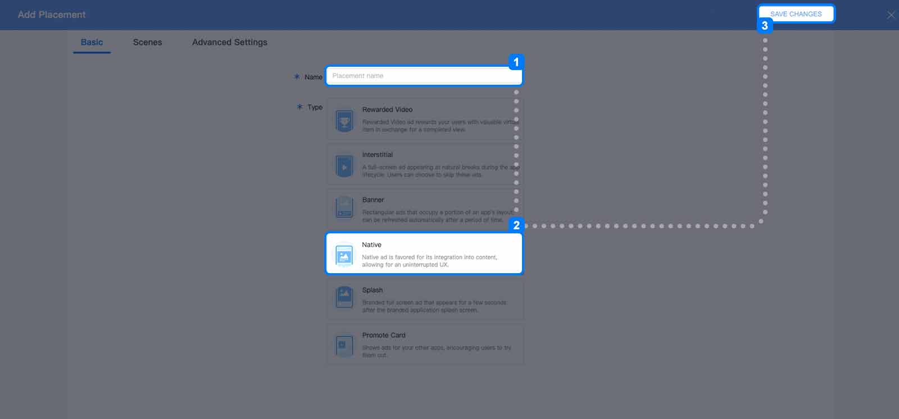Select the Promote Card type option
The image size is (899, 419).
point(425,344)
